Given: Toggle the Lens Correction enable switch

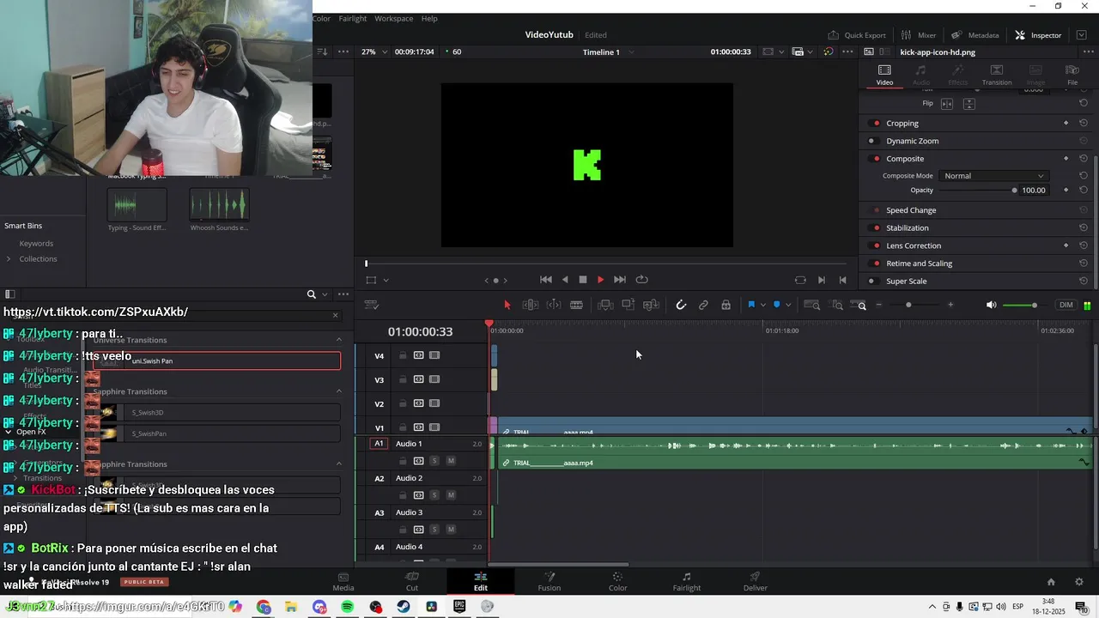Looking at the screenshot, I should point(876,245).
